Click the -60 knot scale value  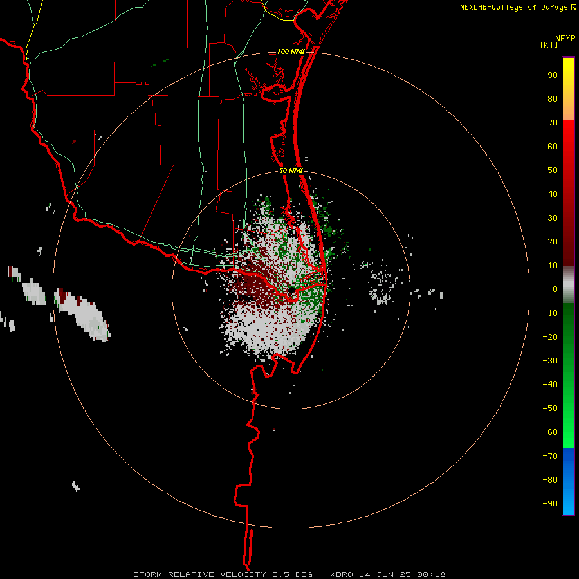[550, 432]
